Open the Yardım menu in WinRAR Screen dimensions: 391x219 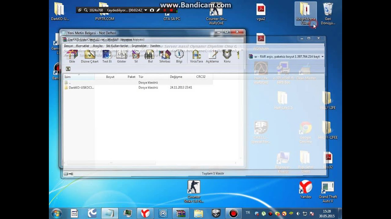click(155, 46)
